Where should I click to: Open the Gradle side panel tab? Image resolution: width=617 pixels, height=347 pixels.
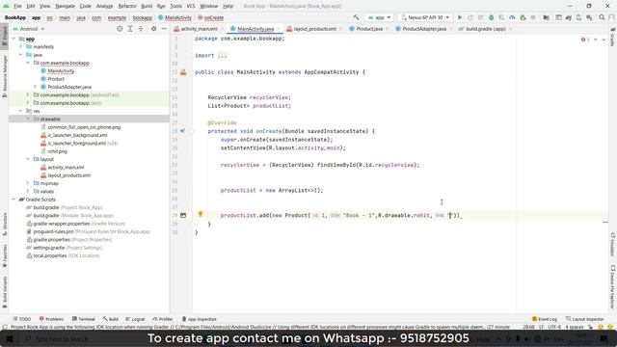613,37
